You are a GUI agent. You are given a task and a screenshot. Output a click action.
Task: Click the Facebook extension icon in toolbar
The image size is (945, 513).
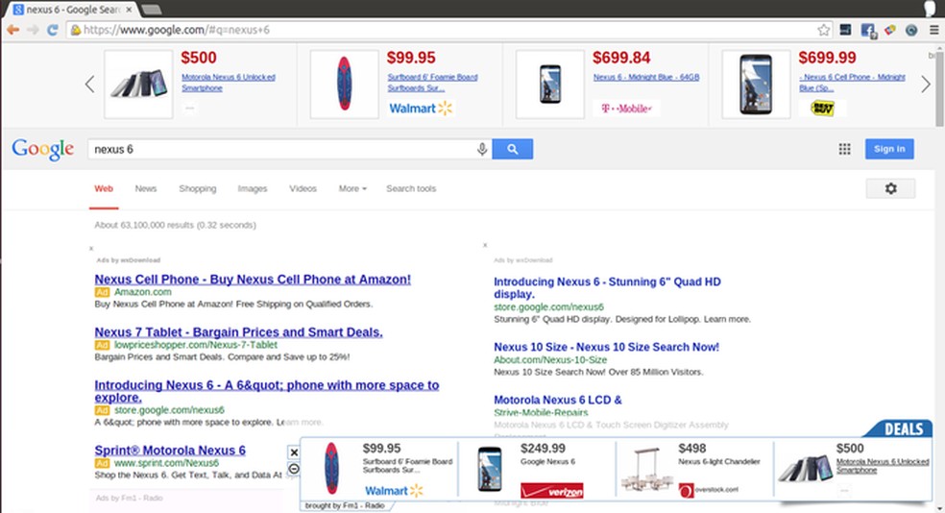[x=868, y=30]
